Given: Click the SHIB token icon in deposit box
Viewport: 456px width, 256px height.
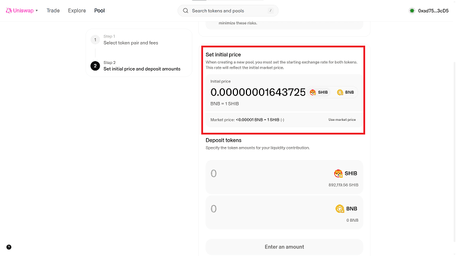Looking at the screenshot, I should tap(338, 174).
